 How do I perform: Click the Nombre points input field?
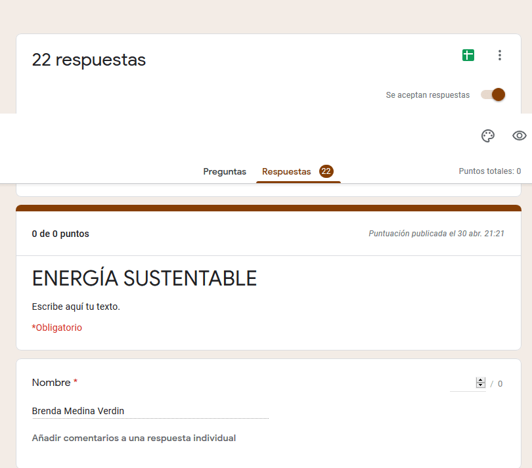(x=463, y=383)
